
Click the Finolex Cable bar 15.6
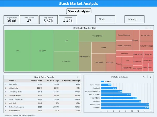pos(125,105)
